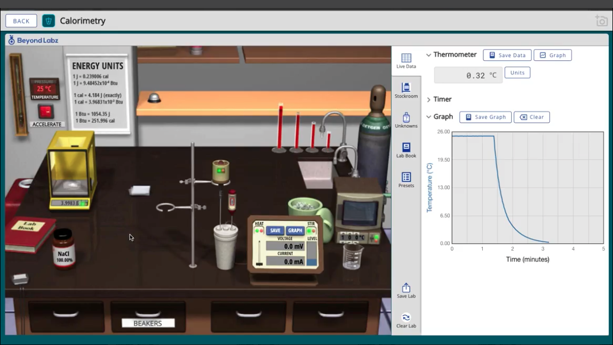Image resolution: width=613 pixels, height=345 pixels.
Task: Click the camera snapshot icon top right
Action: click(x=601, y=20)
